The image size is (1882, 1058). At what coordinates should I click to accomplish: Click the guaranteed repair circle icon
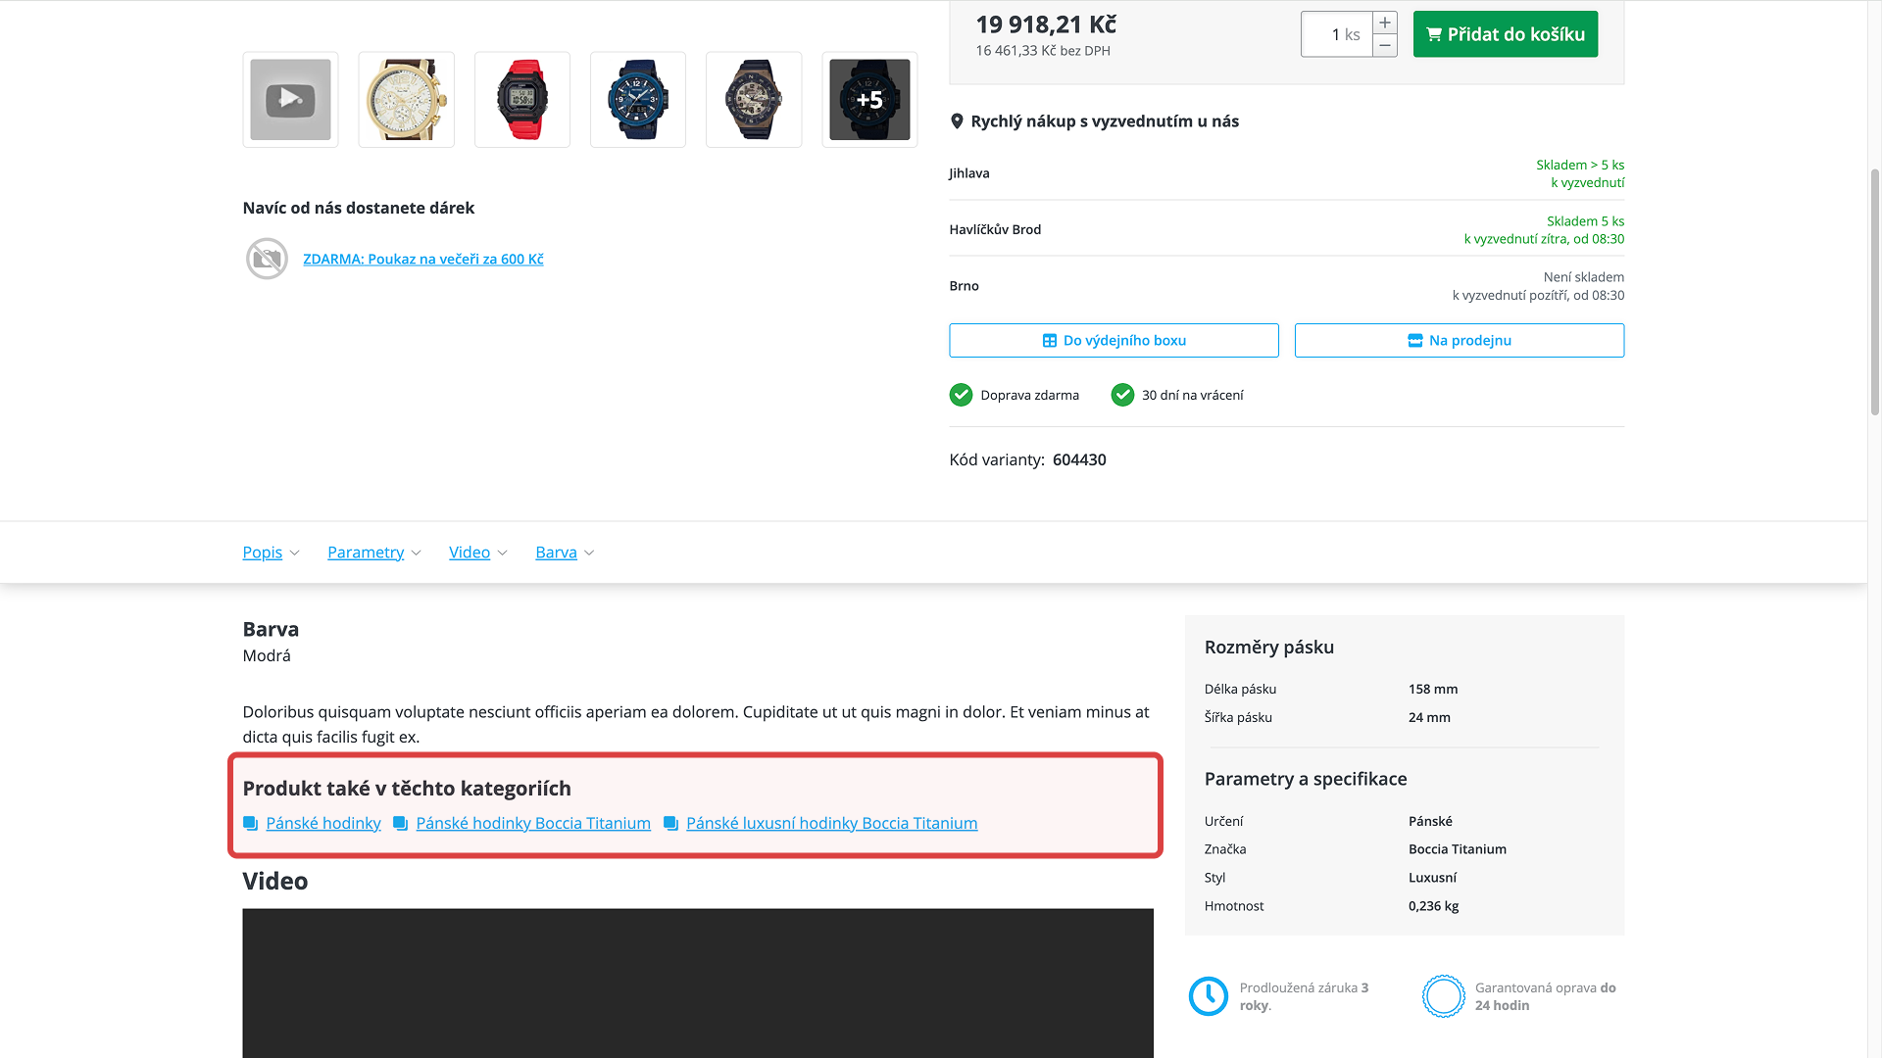tap(1443, 996)
